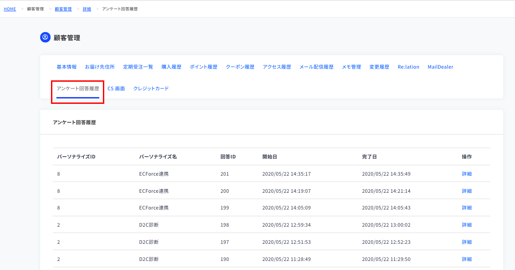Go to HOME breadcrumb link

(x=10, y=9)
